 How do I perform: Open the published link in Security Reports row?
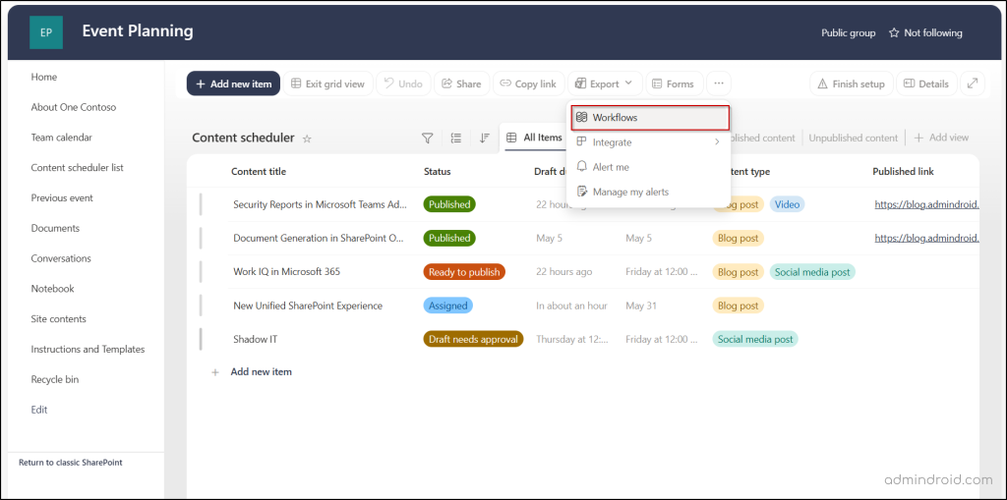click(926, 204)
